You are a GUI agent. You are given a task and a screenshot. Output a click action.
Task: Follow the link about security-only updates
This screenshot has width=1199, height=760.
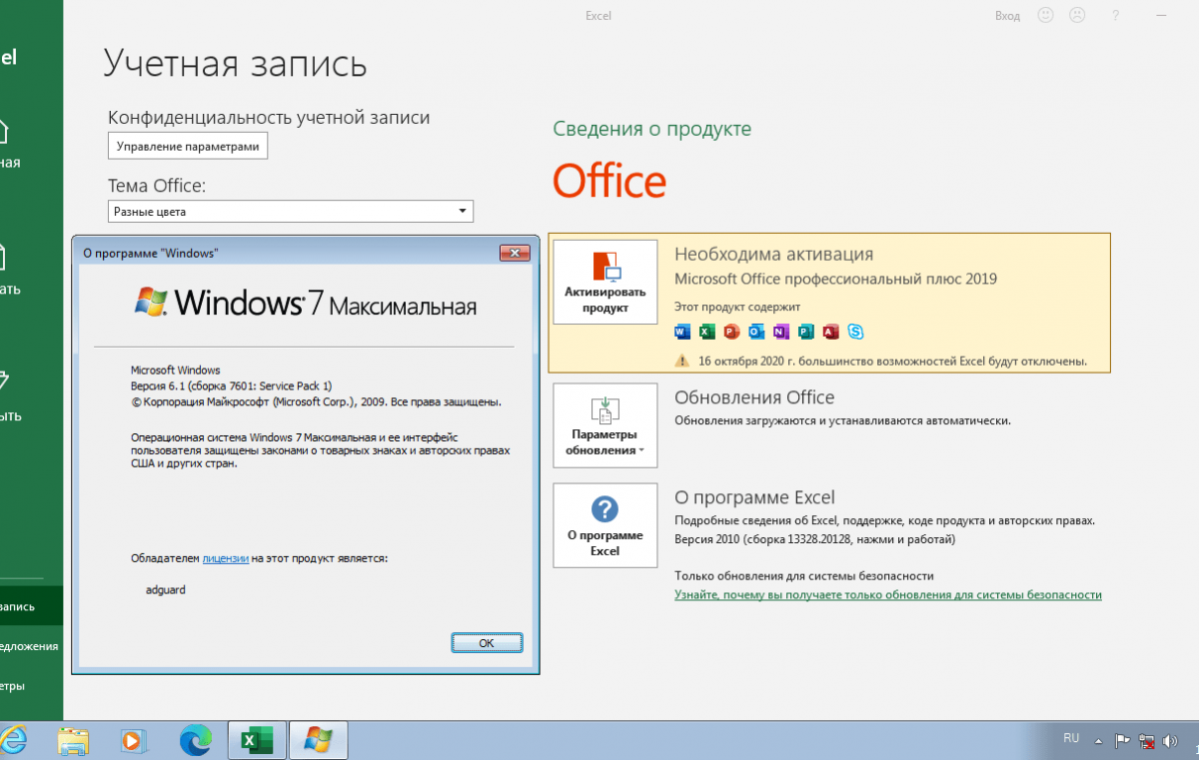point(888,594)
